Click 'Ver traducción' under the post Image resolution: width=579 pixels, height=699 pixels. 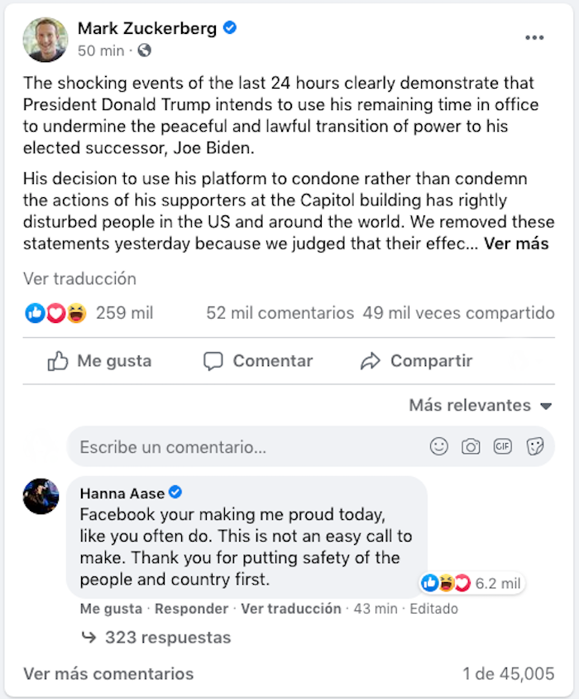[79, 279]
